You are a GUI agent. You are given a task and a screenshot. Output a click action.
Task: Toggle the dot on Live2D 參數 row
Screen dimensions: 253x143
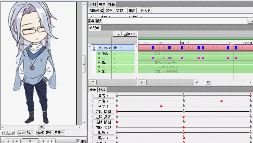click(x=114, y=58)
